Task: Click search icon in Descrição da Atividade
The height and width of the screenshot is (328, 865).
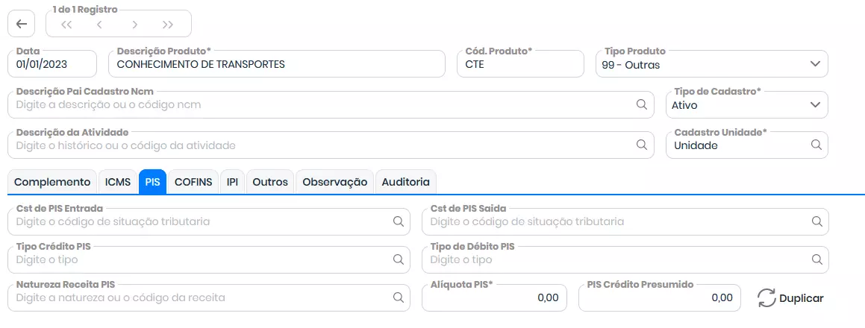Action: coord(642,145)
